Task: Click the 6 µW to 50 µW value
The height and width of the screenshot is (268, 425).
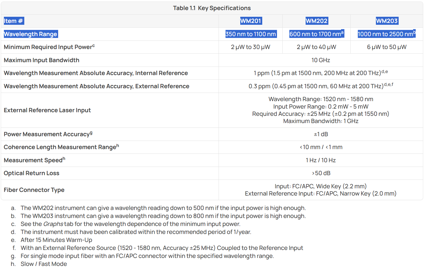Action: tap(387, 47)
